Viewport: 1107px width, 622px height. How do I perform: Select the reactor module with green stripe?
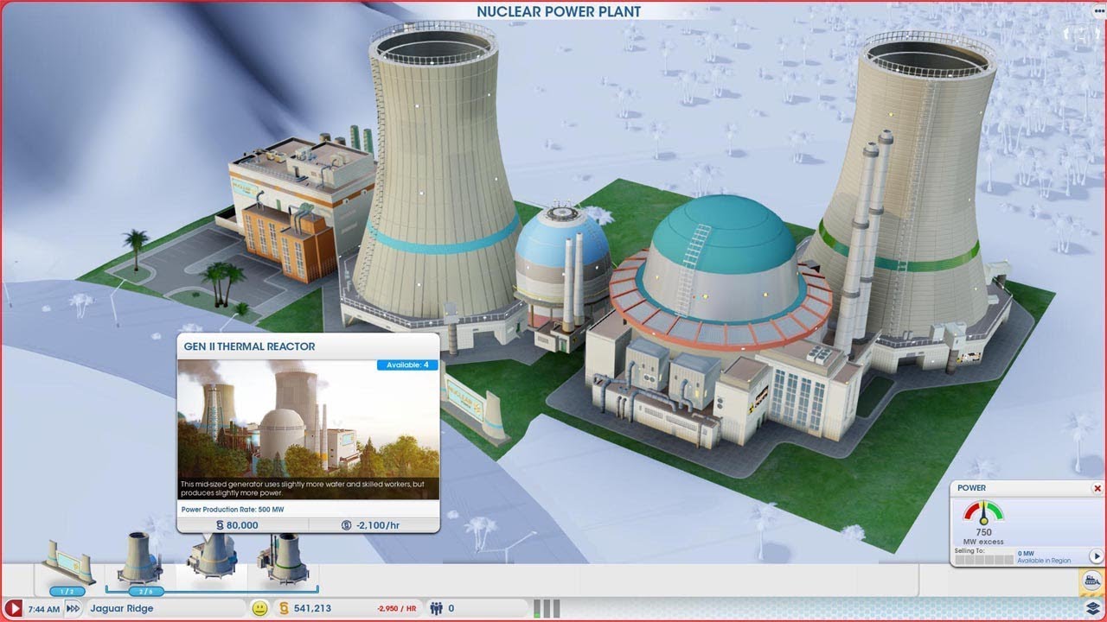point(284,557)
